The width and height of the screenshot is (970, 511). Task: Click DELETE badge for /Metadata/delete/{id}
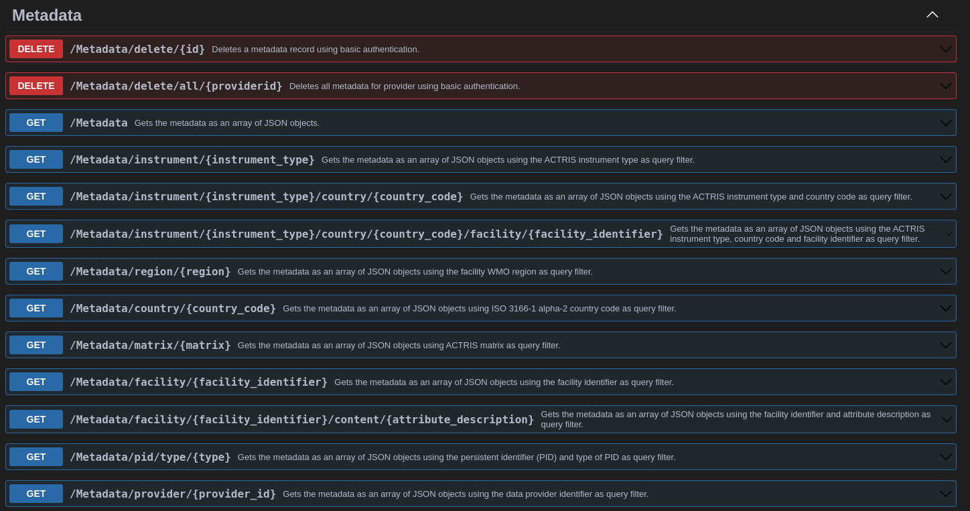(36, 49)
